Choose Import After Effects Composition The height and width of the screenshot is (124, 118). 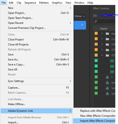coord(94,121)
